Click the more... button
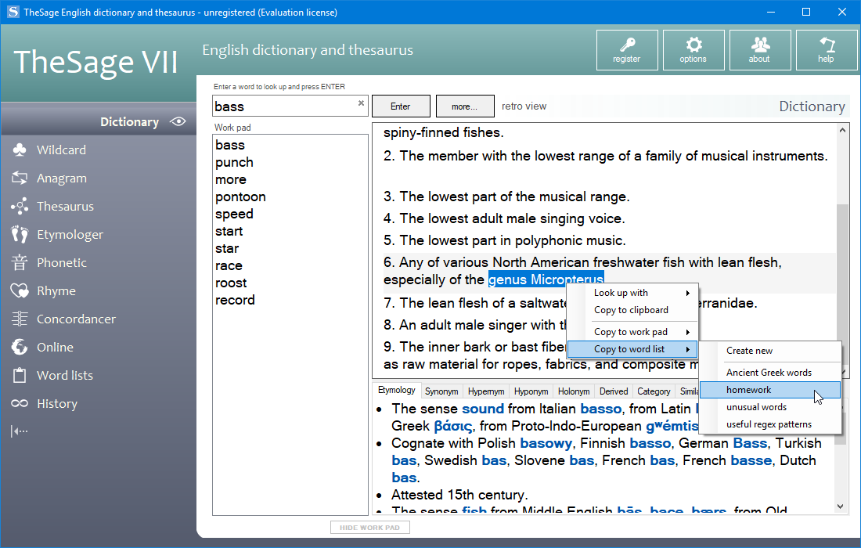The height and width of the screenshot is (548, 861). click(465, 106)
